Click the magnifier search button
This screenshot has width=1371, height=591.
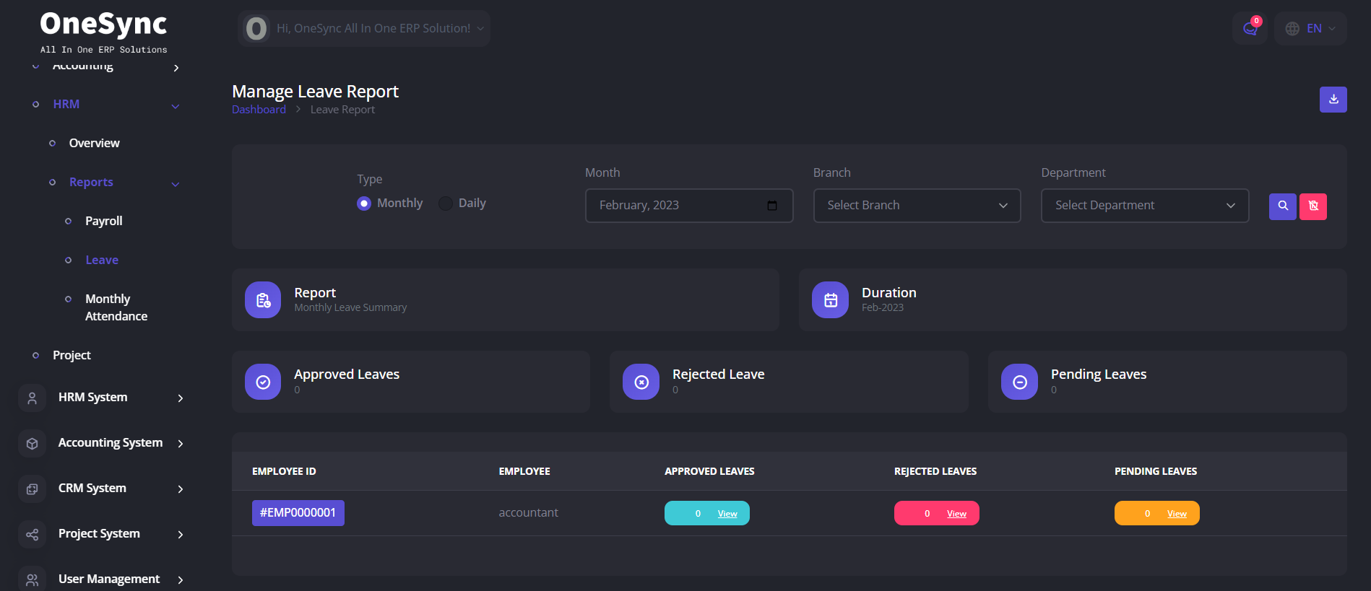pos(1282,206)
